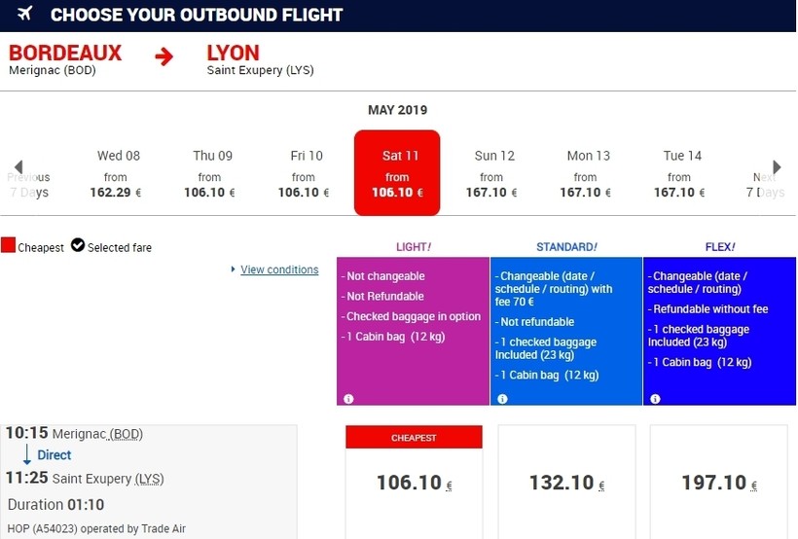Select the Wed 08 date tab

[x=119, y=173]
